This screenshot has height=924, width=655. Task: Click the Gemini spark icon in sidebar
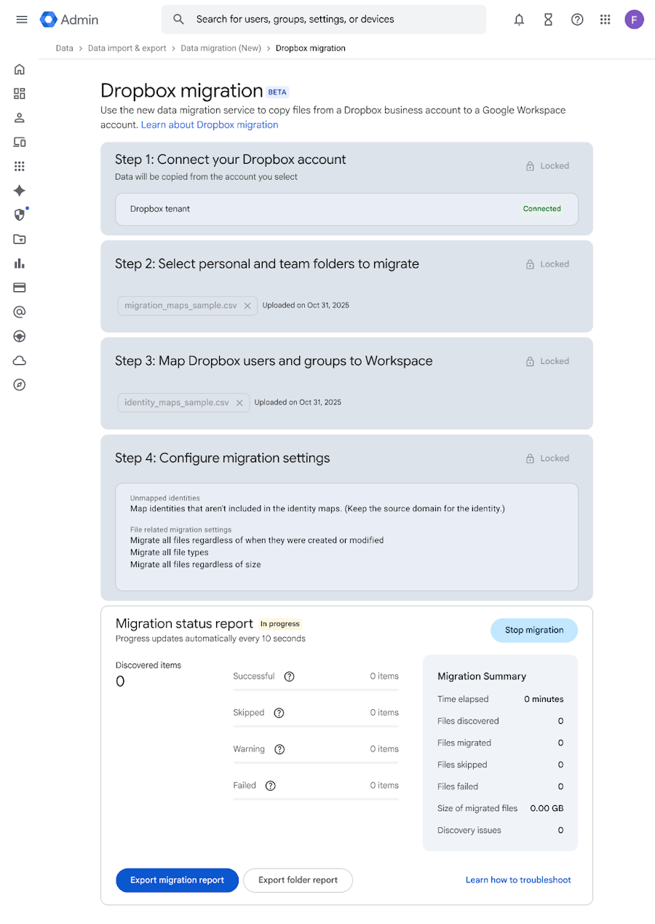[x=19, y=191]
